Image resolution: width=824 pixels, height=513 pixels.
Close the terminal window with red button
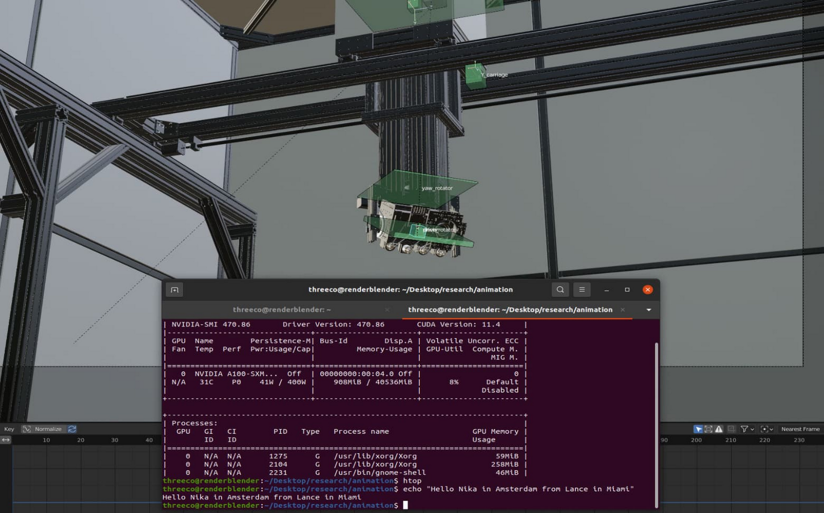click(648, 290)
